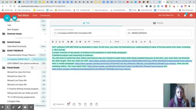Viewport: 196px width, 110px height.
Task: Open the background highlight color picker
Action: [x=80, y=42]
